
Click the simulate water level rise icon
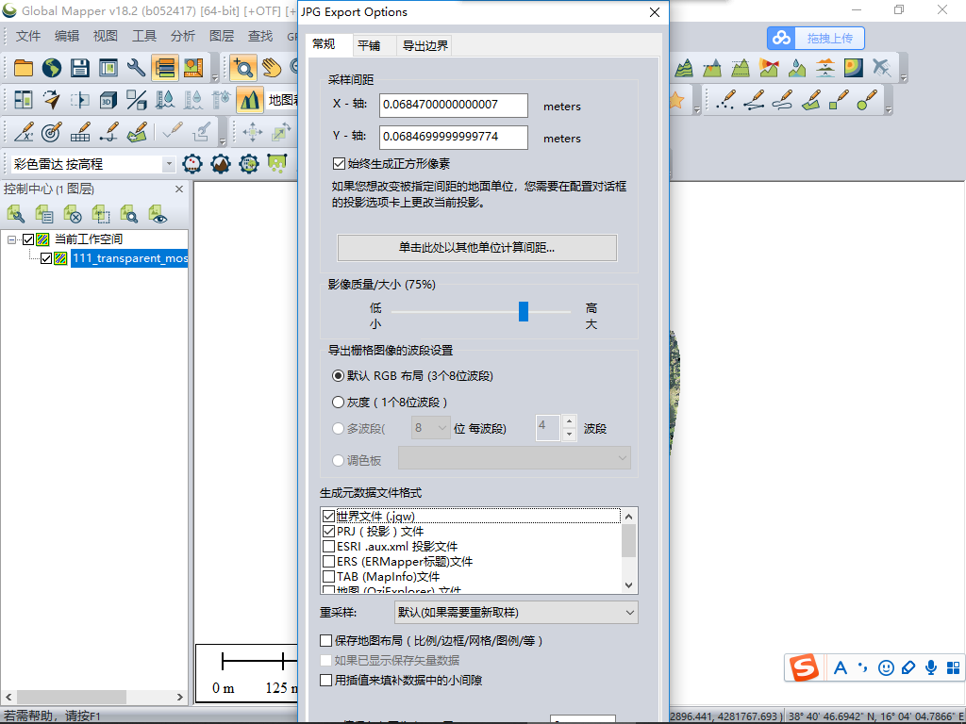pyautogui.click(x=164, y=100)
